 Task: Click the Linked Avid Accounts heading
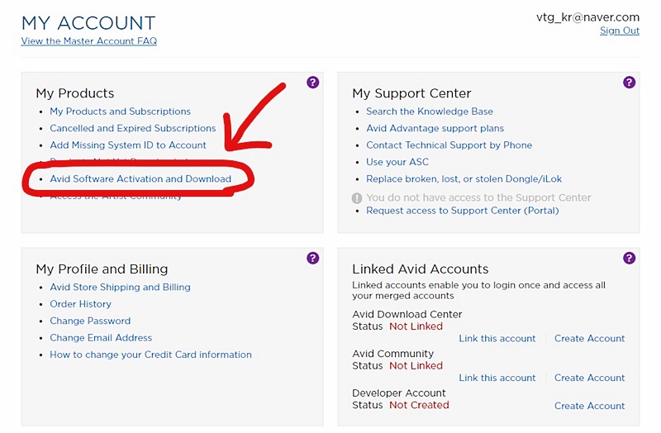coord(421,269)
